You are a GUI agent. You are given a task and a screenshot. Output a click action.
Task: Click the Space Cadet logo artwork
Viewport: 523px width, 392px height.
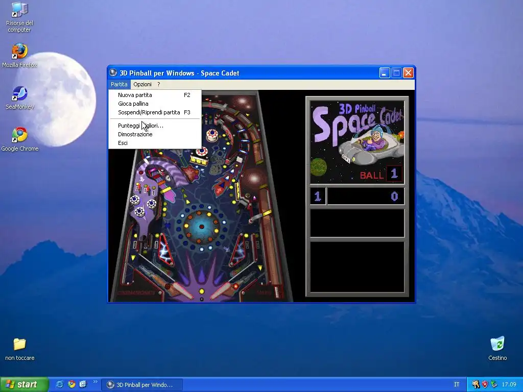point(357,142)
